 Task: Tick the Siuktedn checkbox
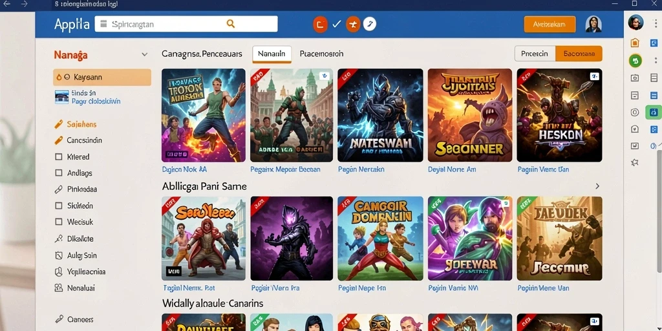tap(59, 206)
